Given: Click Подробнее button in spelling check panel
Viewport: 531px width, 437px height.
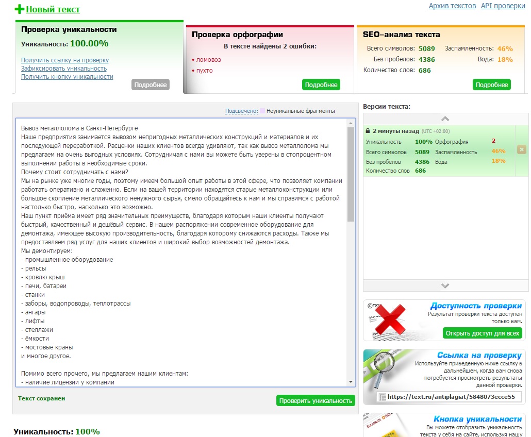Looking at the screenshot, I should coord(321,85).
